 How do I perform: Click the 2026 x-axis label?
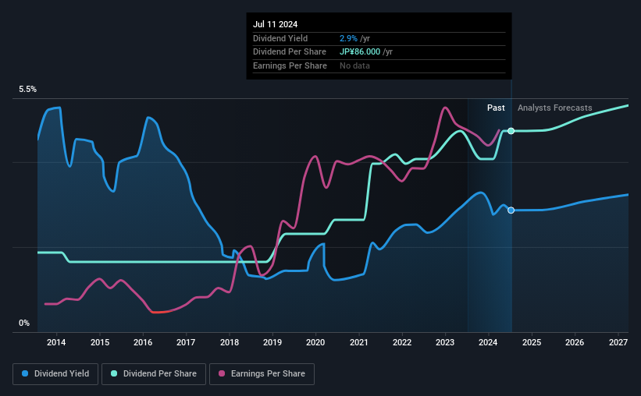tap(575, 342)
